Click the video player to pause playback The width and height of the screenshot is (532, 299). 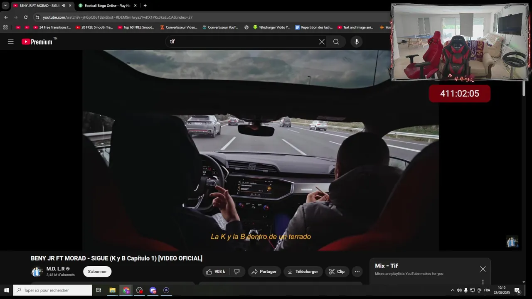261,150
